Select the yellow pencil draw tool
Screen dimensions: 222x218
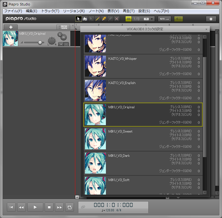coord(97,19)
